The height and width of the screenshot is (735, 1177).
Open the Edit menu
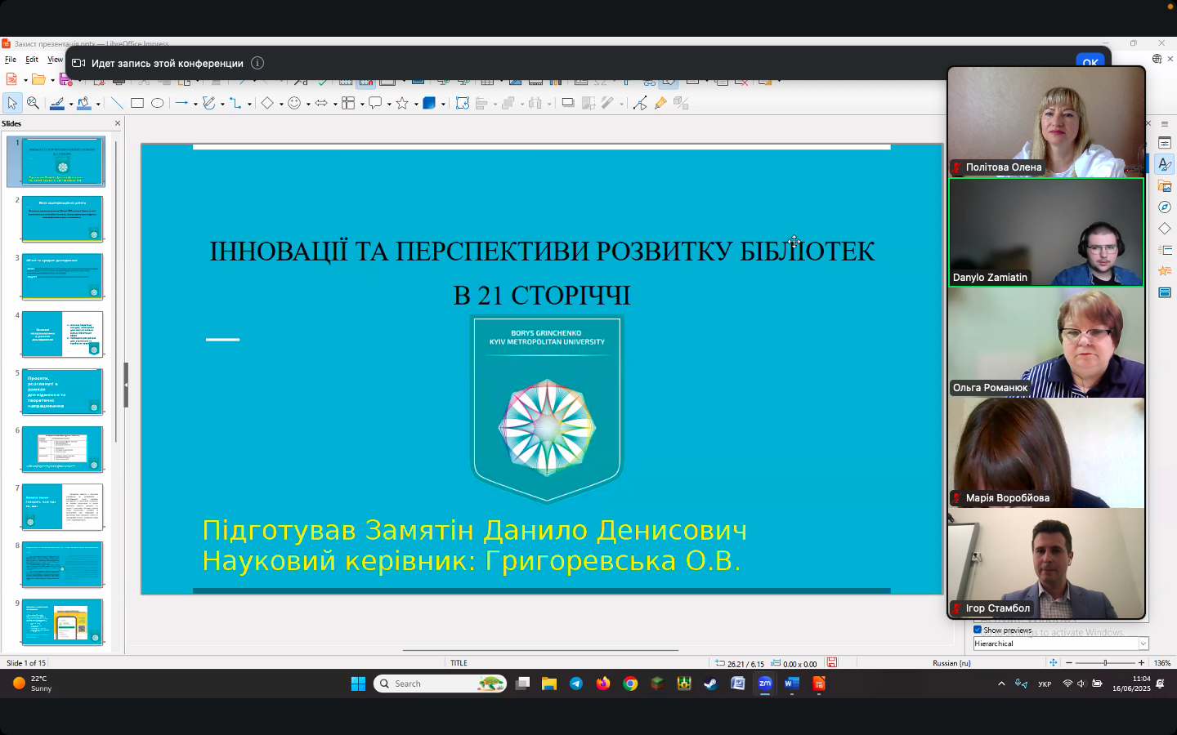[x=32, y=60]
